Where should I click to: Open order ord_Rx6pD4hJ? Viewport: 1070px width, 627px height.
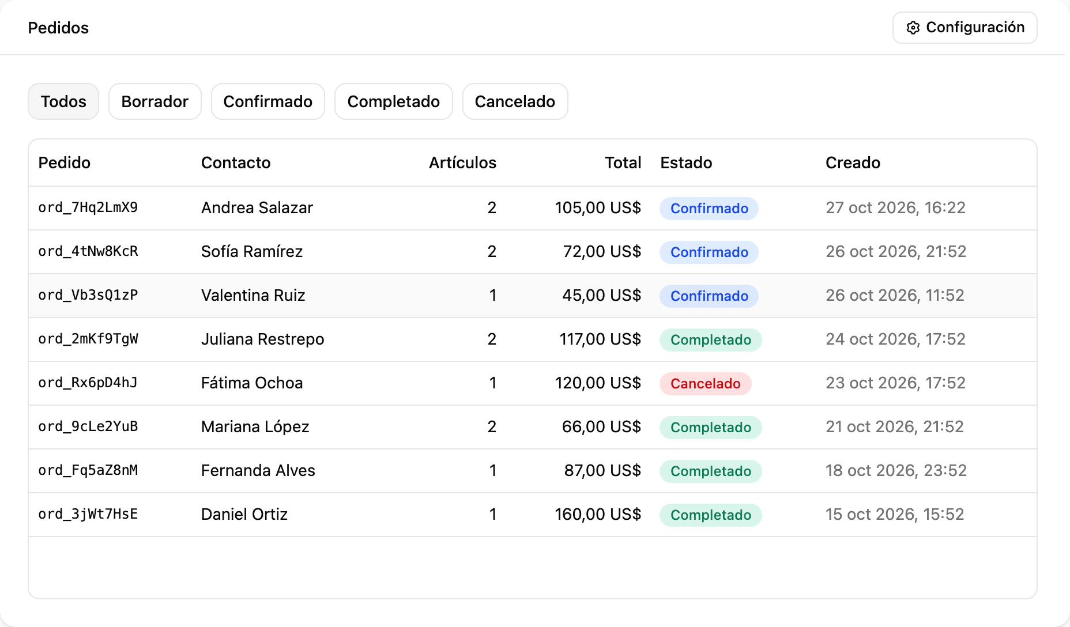pyautogui.click(x=88, y=383)
